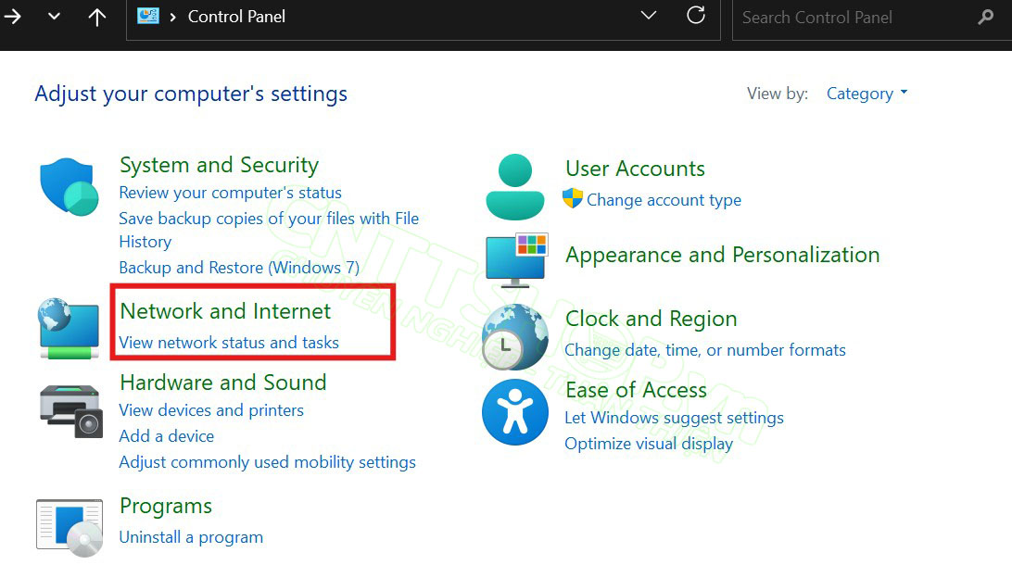
Task: Click Control Panel in the address breadcrumb
Action: [x=236, y=17]
